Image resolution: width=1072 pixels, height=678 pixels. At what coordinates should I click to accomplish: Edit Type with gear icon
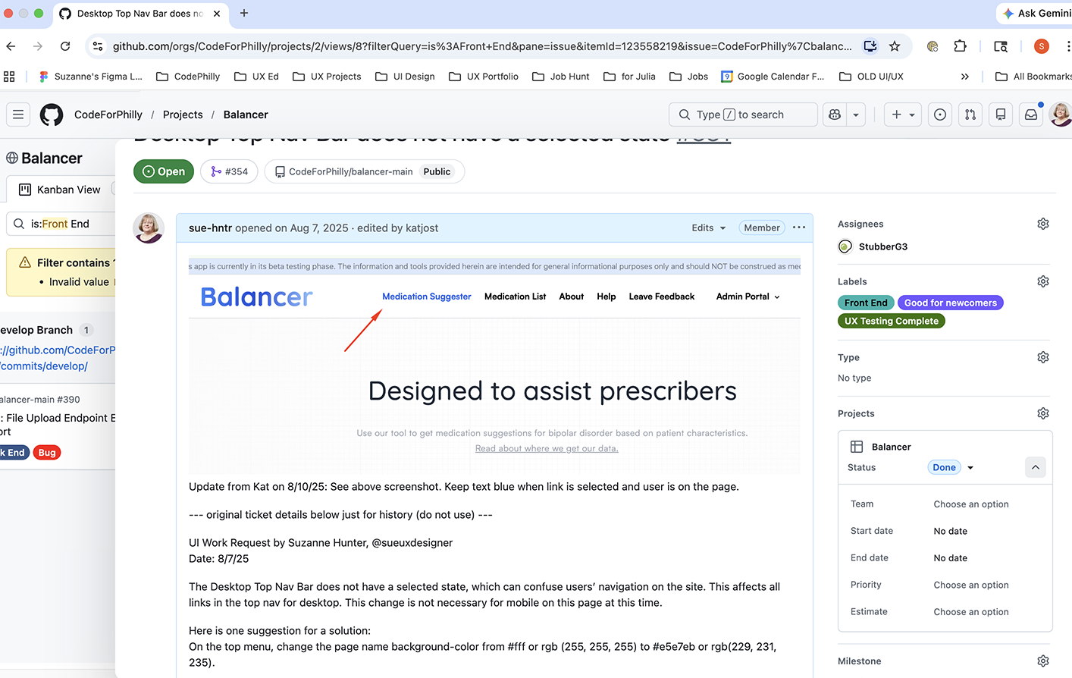pyautogui.click(x=1043, y=357)
